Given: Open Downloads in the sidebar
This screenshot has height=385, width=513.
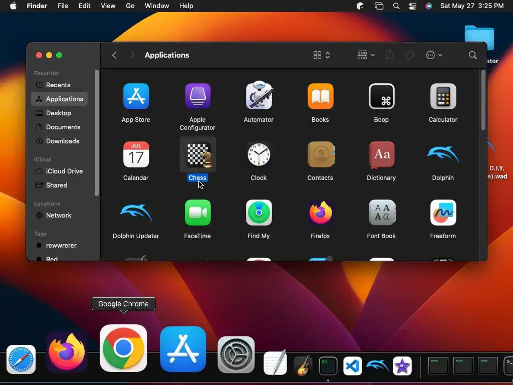Looking at the screenshot, I should 59,141.
